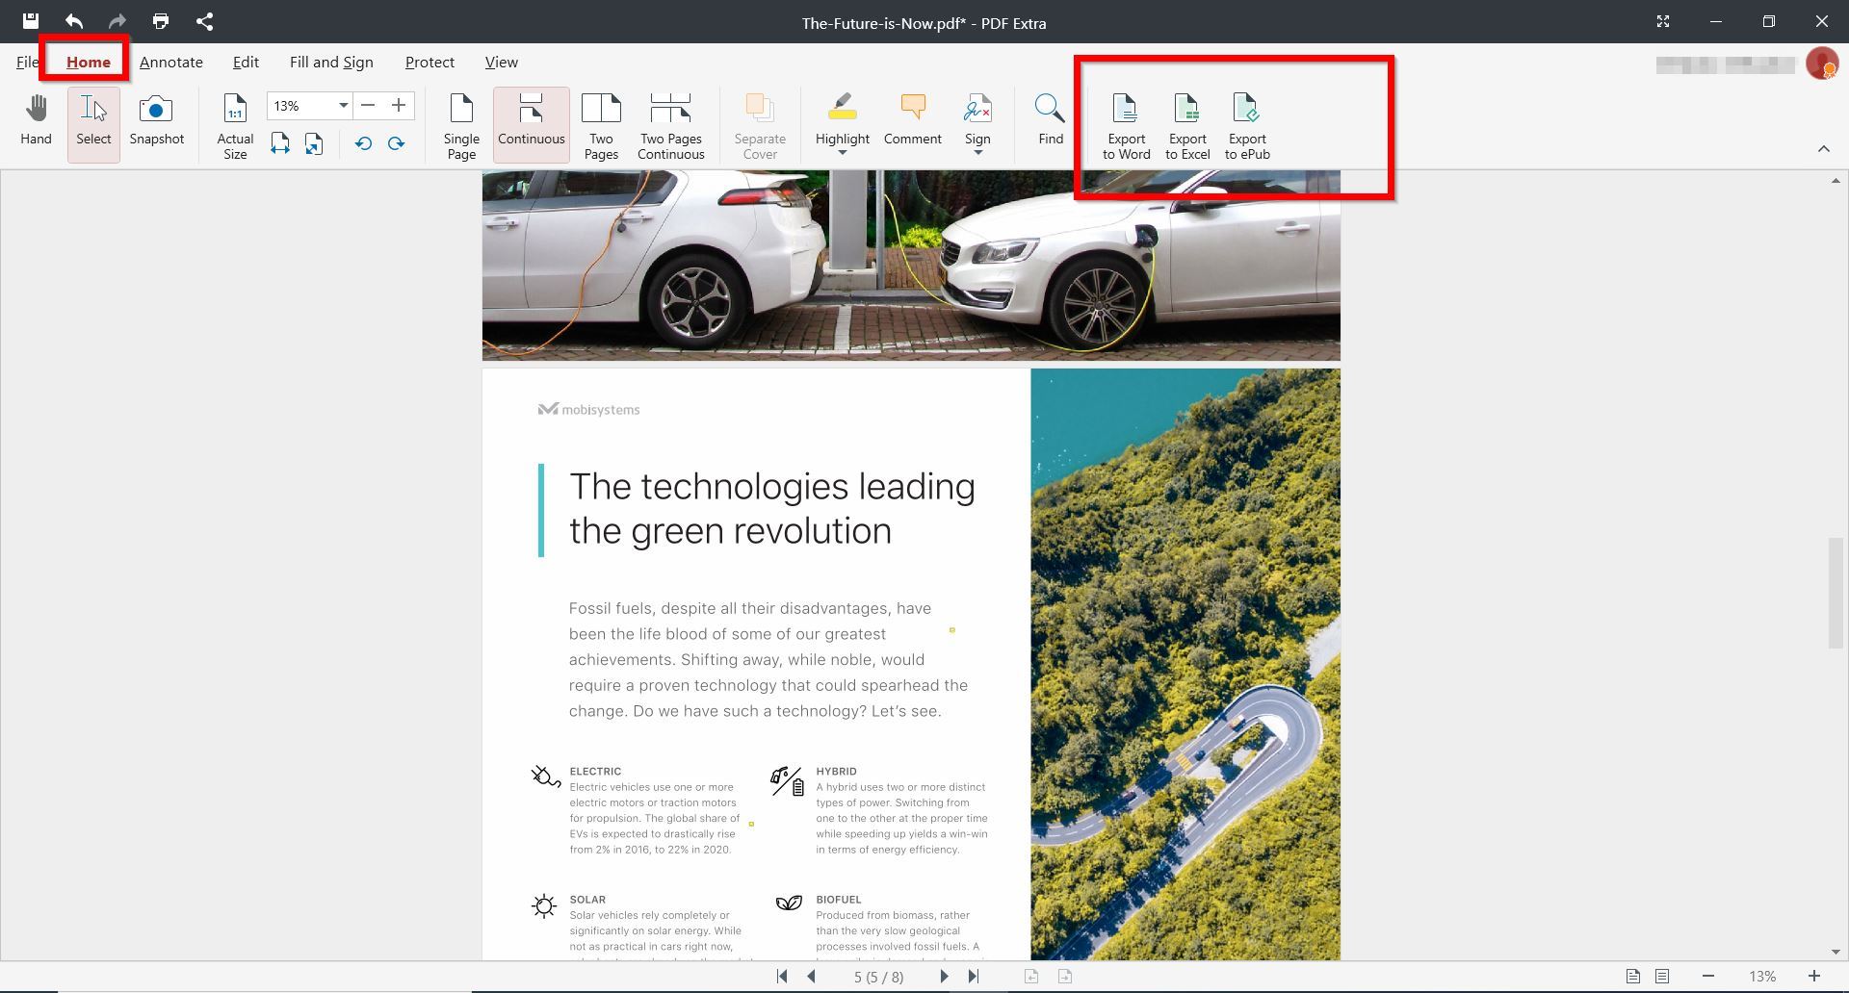Switch to the Protect tab
The height and width of the screenshot is (993, 1849).
point(430,63)
